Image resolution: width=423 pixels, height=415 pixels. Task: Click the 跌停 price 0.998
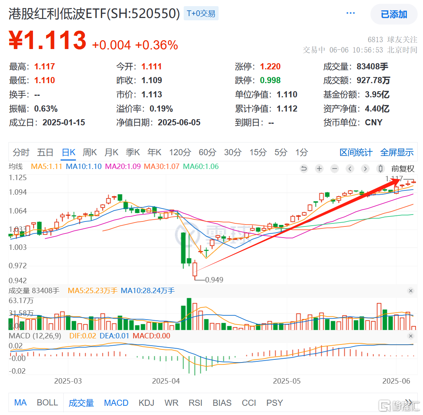(x=270, y=80)
